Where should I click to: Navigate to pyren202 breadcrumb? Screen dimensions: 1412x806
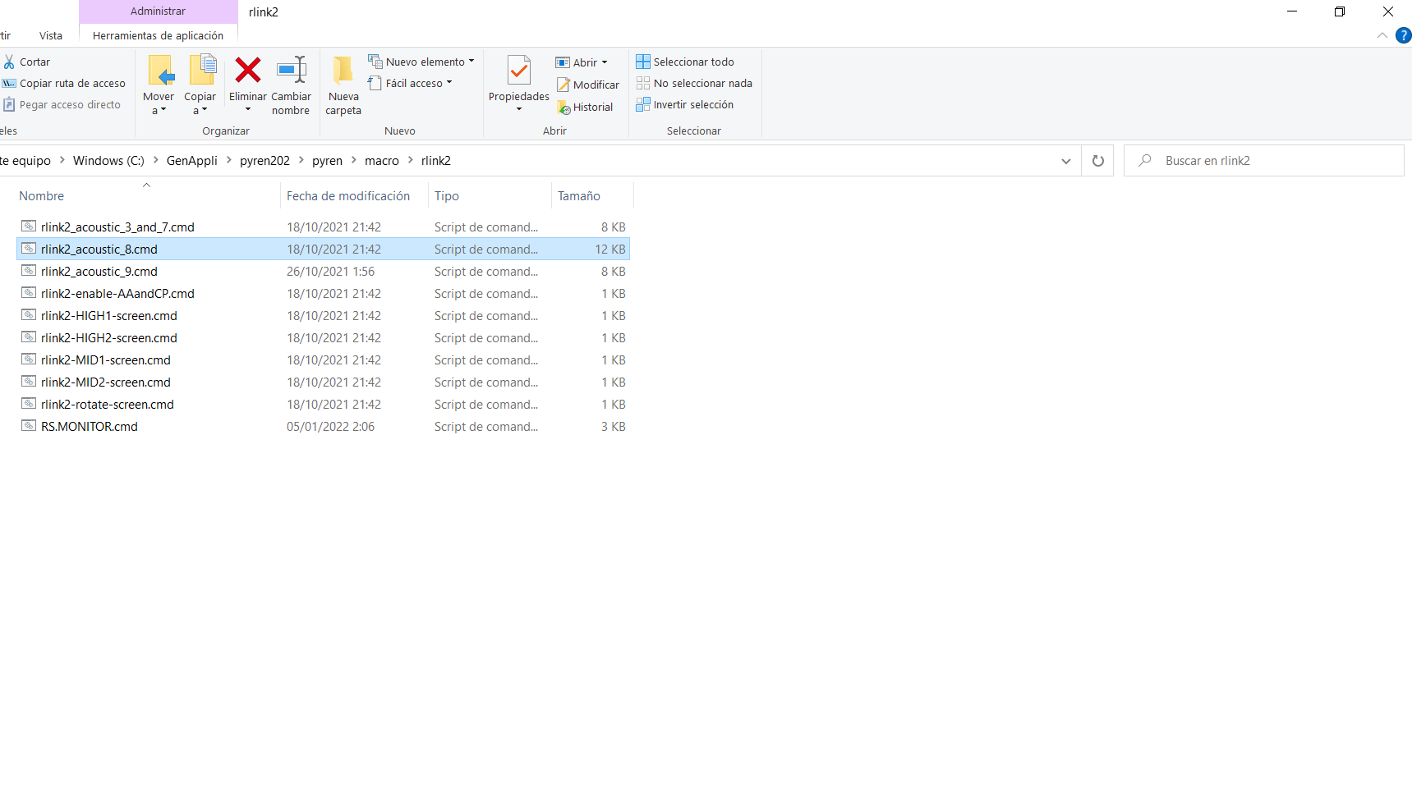264,161
